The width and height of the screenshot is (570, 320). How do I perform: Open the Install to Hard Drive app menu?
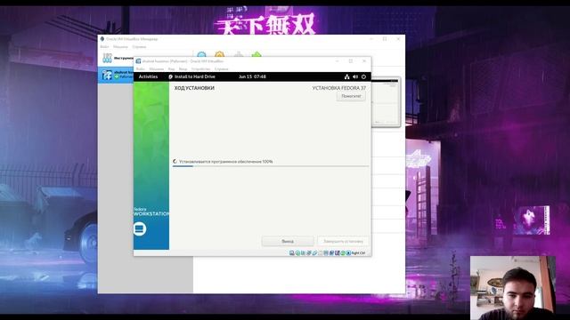pos(192,76)
